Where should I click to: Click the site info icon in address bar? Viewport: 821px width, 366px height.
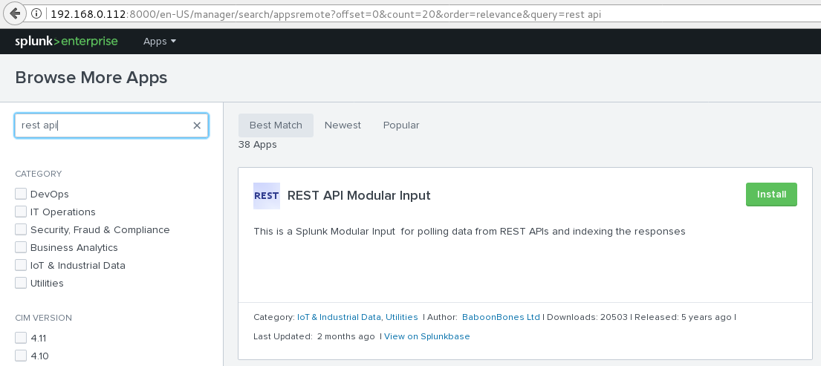(x=36, y=14)
